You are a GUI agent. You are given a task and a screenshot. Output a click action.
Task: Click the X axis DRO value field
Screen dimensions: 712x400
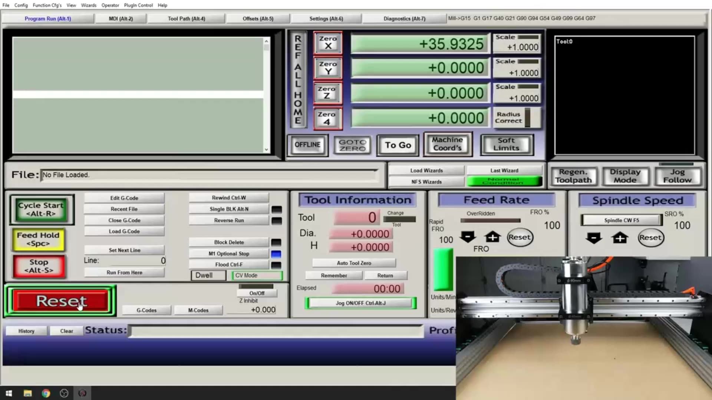[420, 44]
